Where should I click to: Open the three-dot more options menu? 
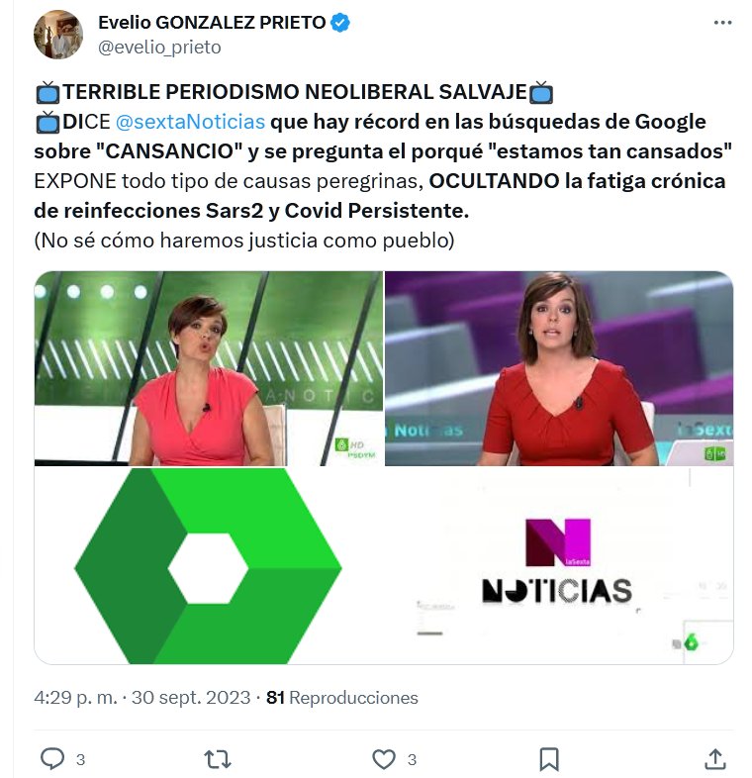pos(722,23)
